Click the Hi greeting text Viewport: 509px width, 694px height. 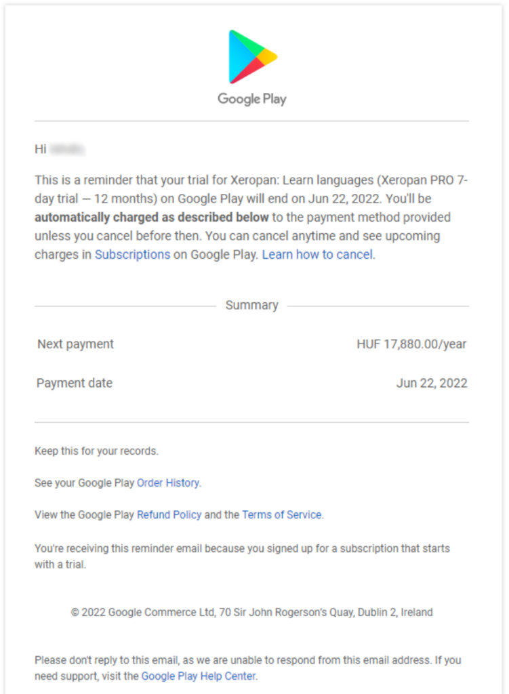click(41, 149)
